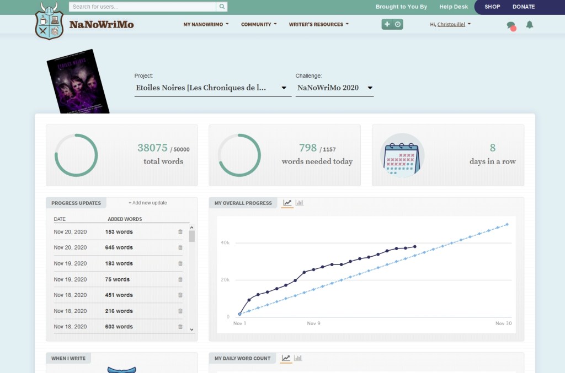Click the Search for users field

(142, 7)
